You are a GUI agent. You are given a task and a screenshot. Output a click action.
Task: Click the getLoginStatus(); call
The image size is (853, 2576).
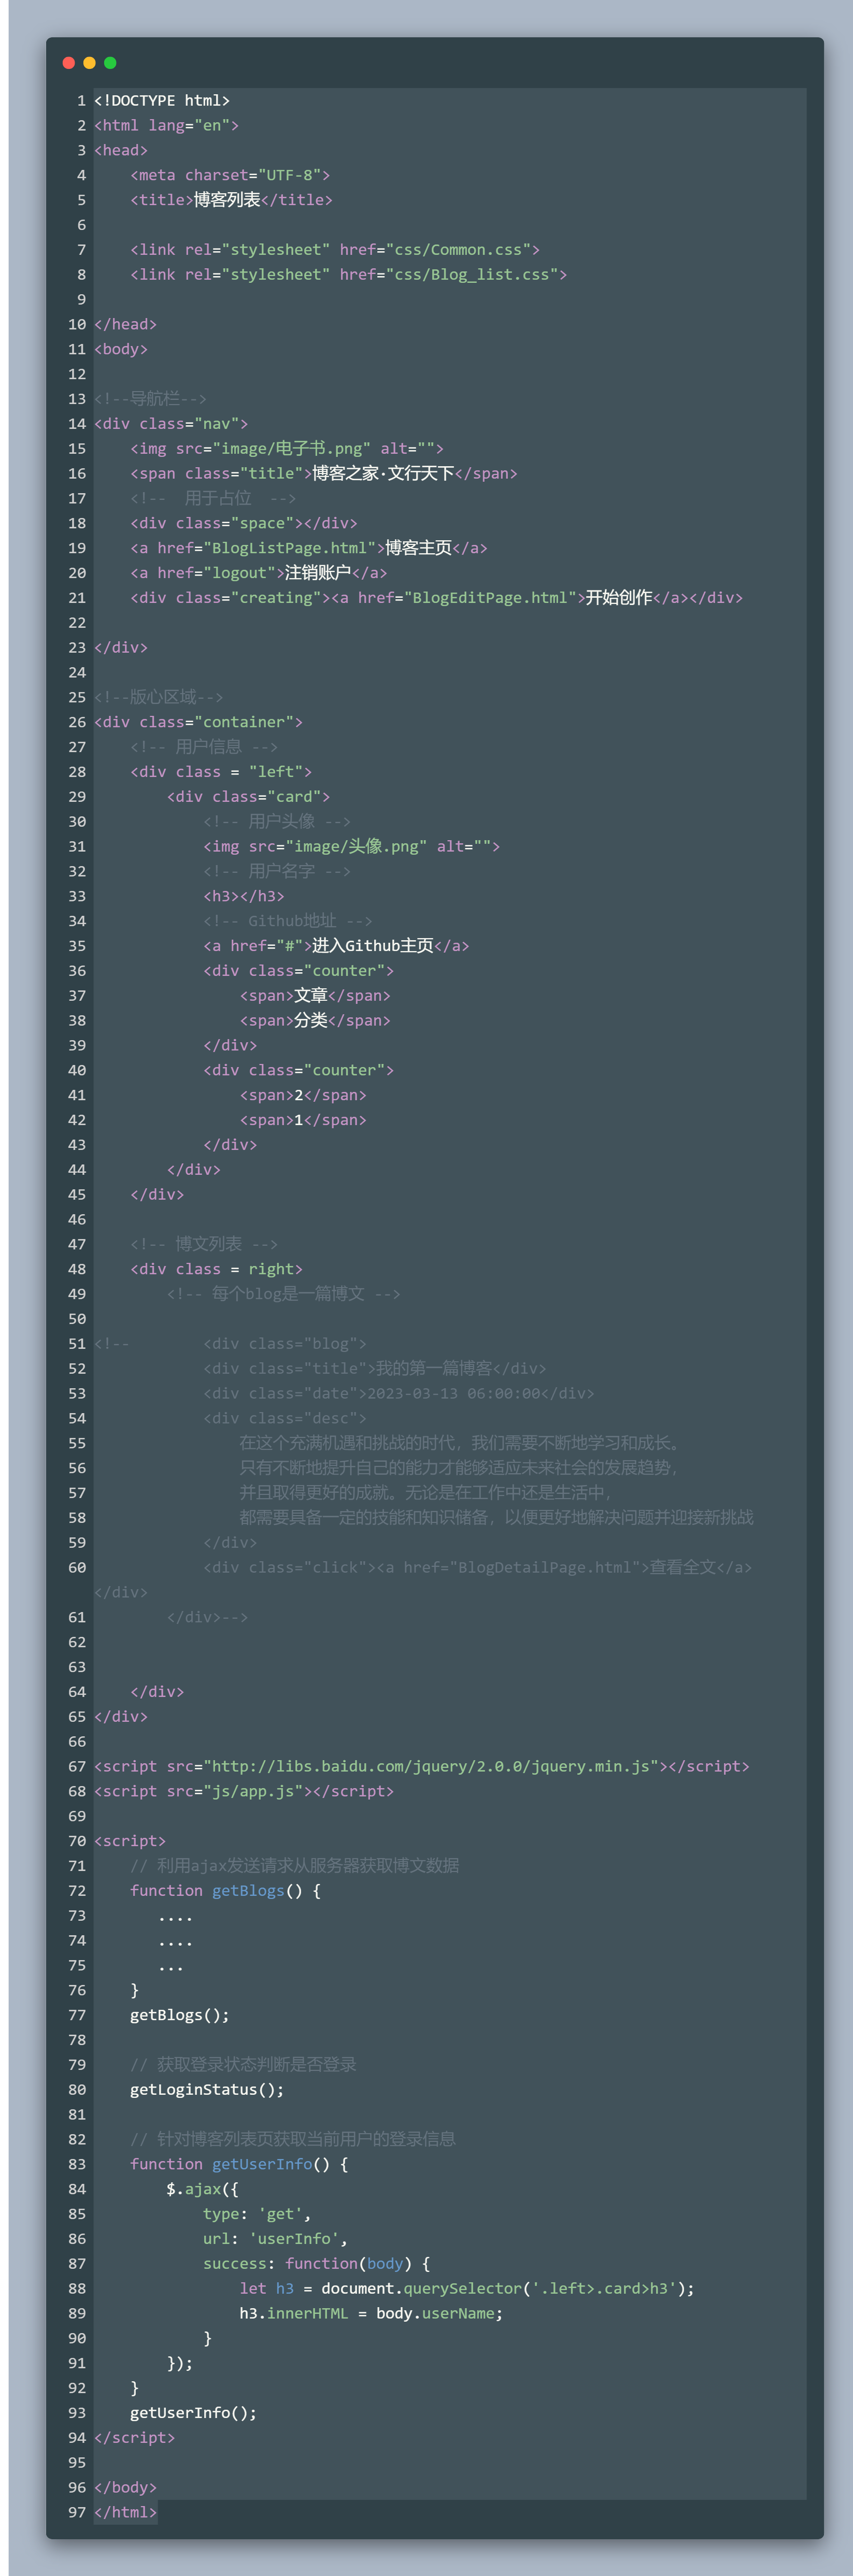point(207,2090)
